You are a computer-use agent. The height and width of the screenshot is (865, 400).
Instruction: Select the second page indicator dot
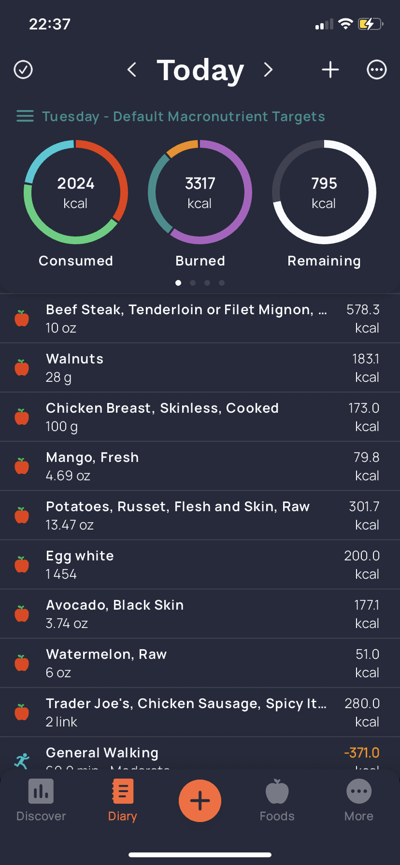193,283
